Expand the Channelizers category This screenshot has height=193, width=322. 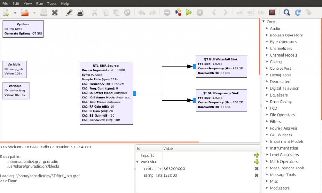point(267,48)
